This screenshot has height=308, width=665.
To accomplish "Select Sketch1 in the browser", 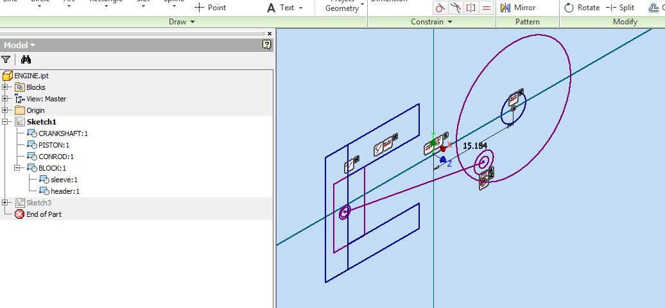I will (41, 122).
